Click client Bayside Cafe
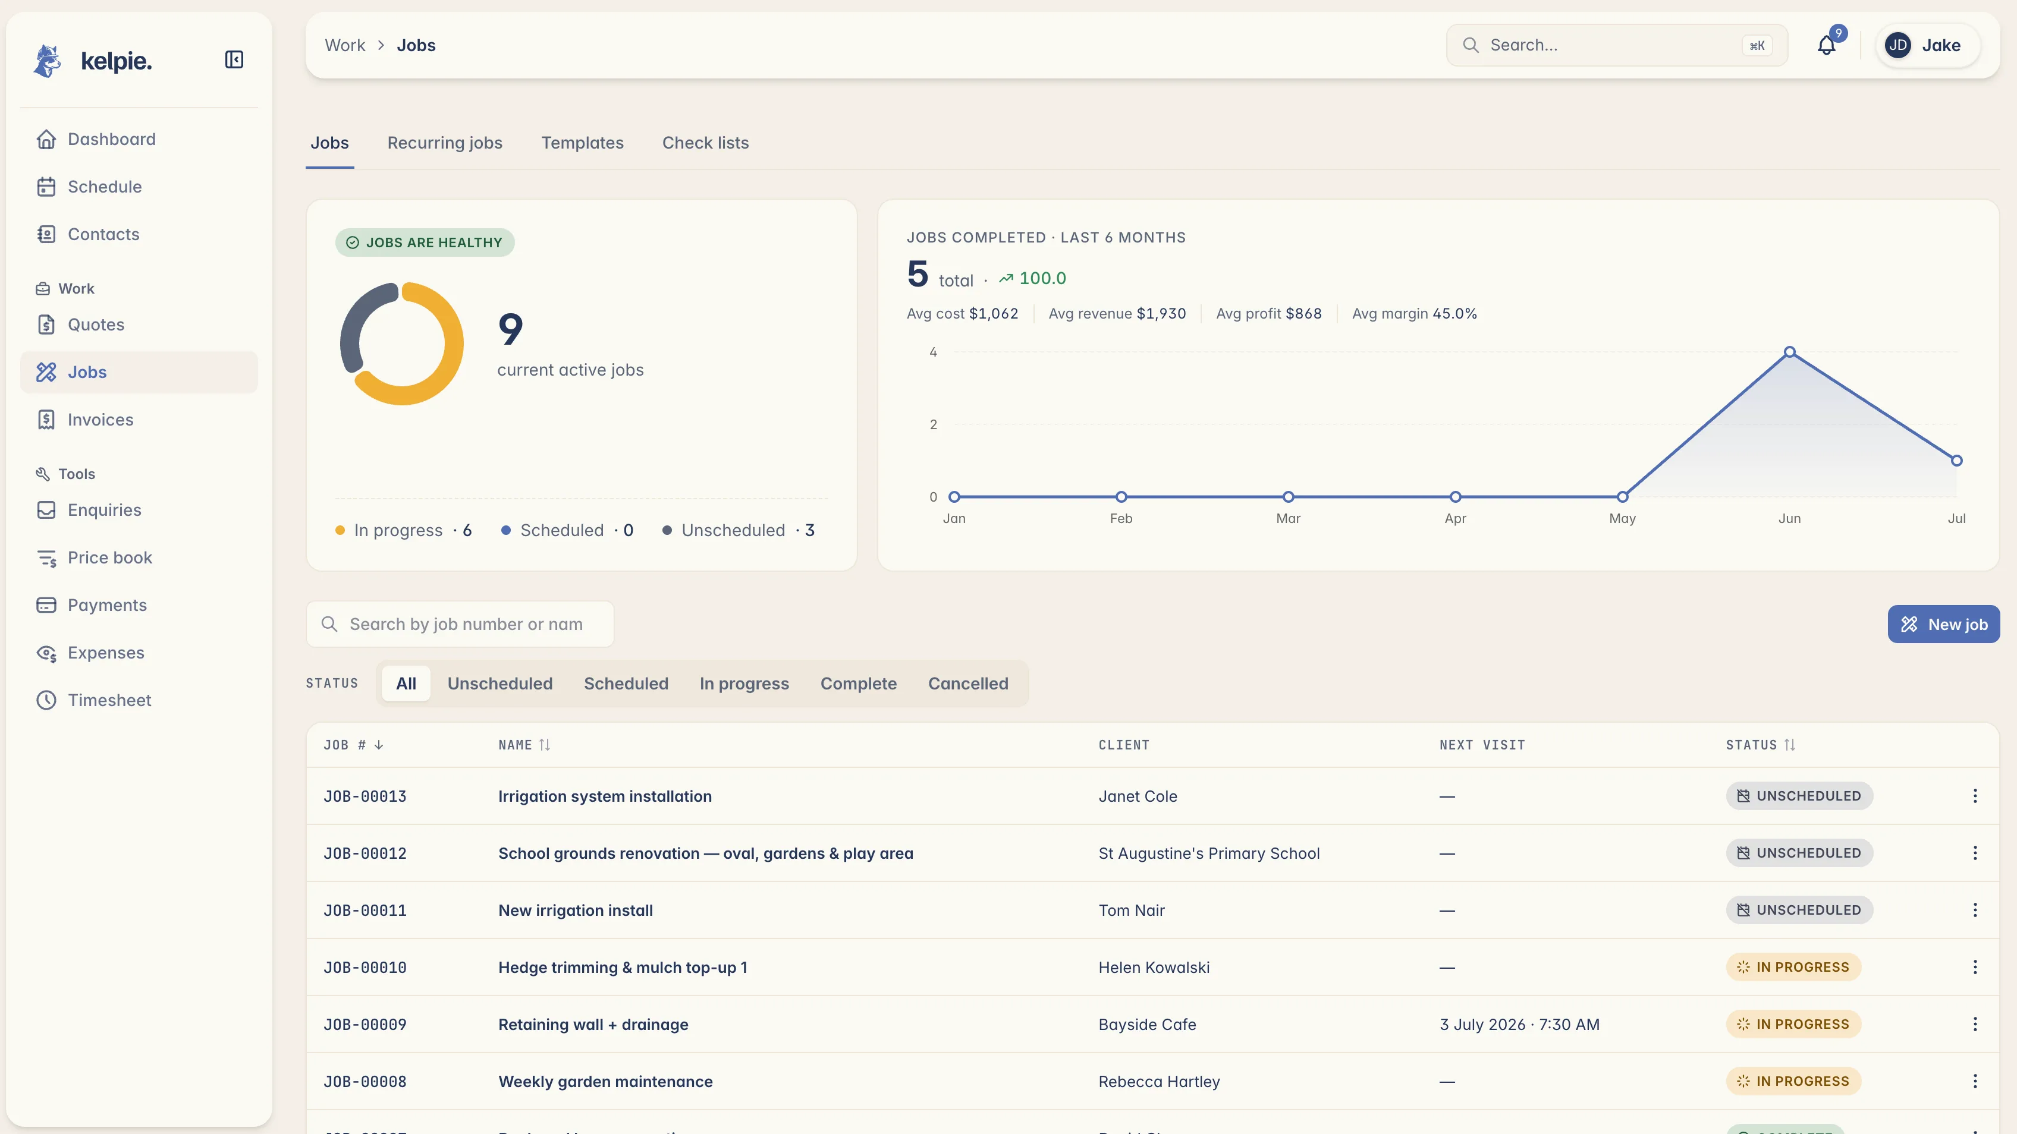Screen dimensions: 2017x1134 (x=1147, y=1025)
